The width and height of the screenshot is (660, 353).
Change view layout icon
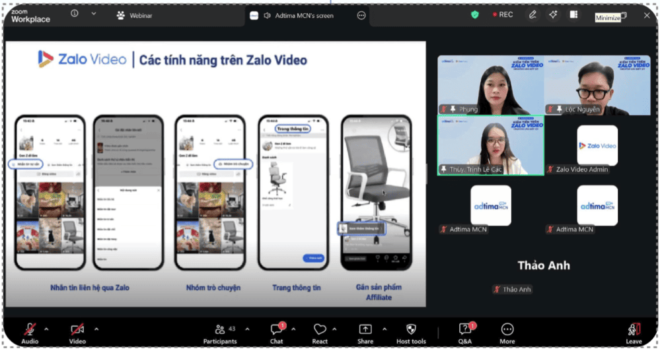coord(573,15)
